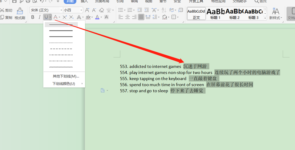The image size is (295, 150).
Task: Click the Increase Font Size A+ icon
Action: [87, 10]
